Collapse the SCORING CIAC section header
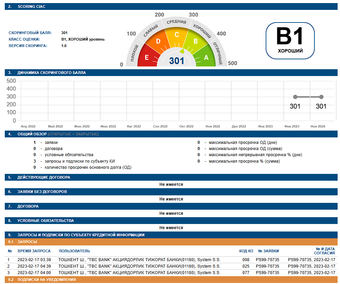This screenshot has width=340, height=284. 31,6
